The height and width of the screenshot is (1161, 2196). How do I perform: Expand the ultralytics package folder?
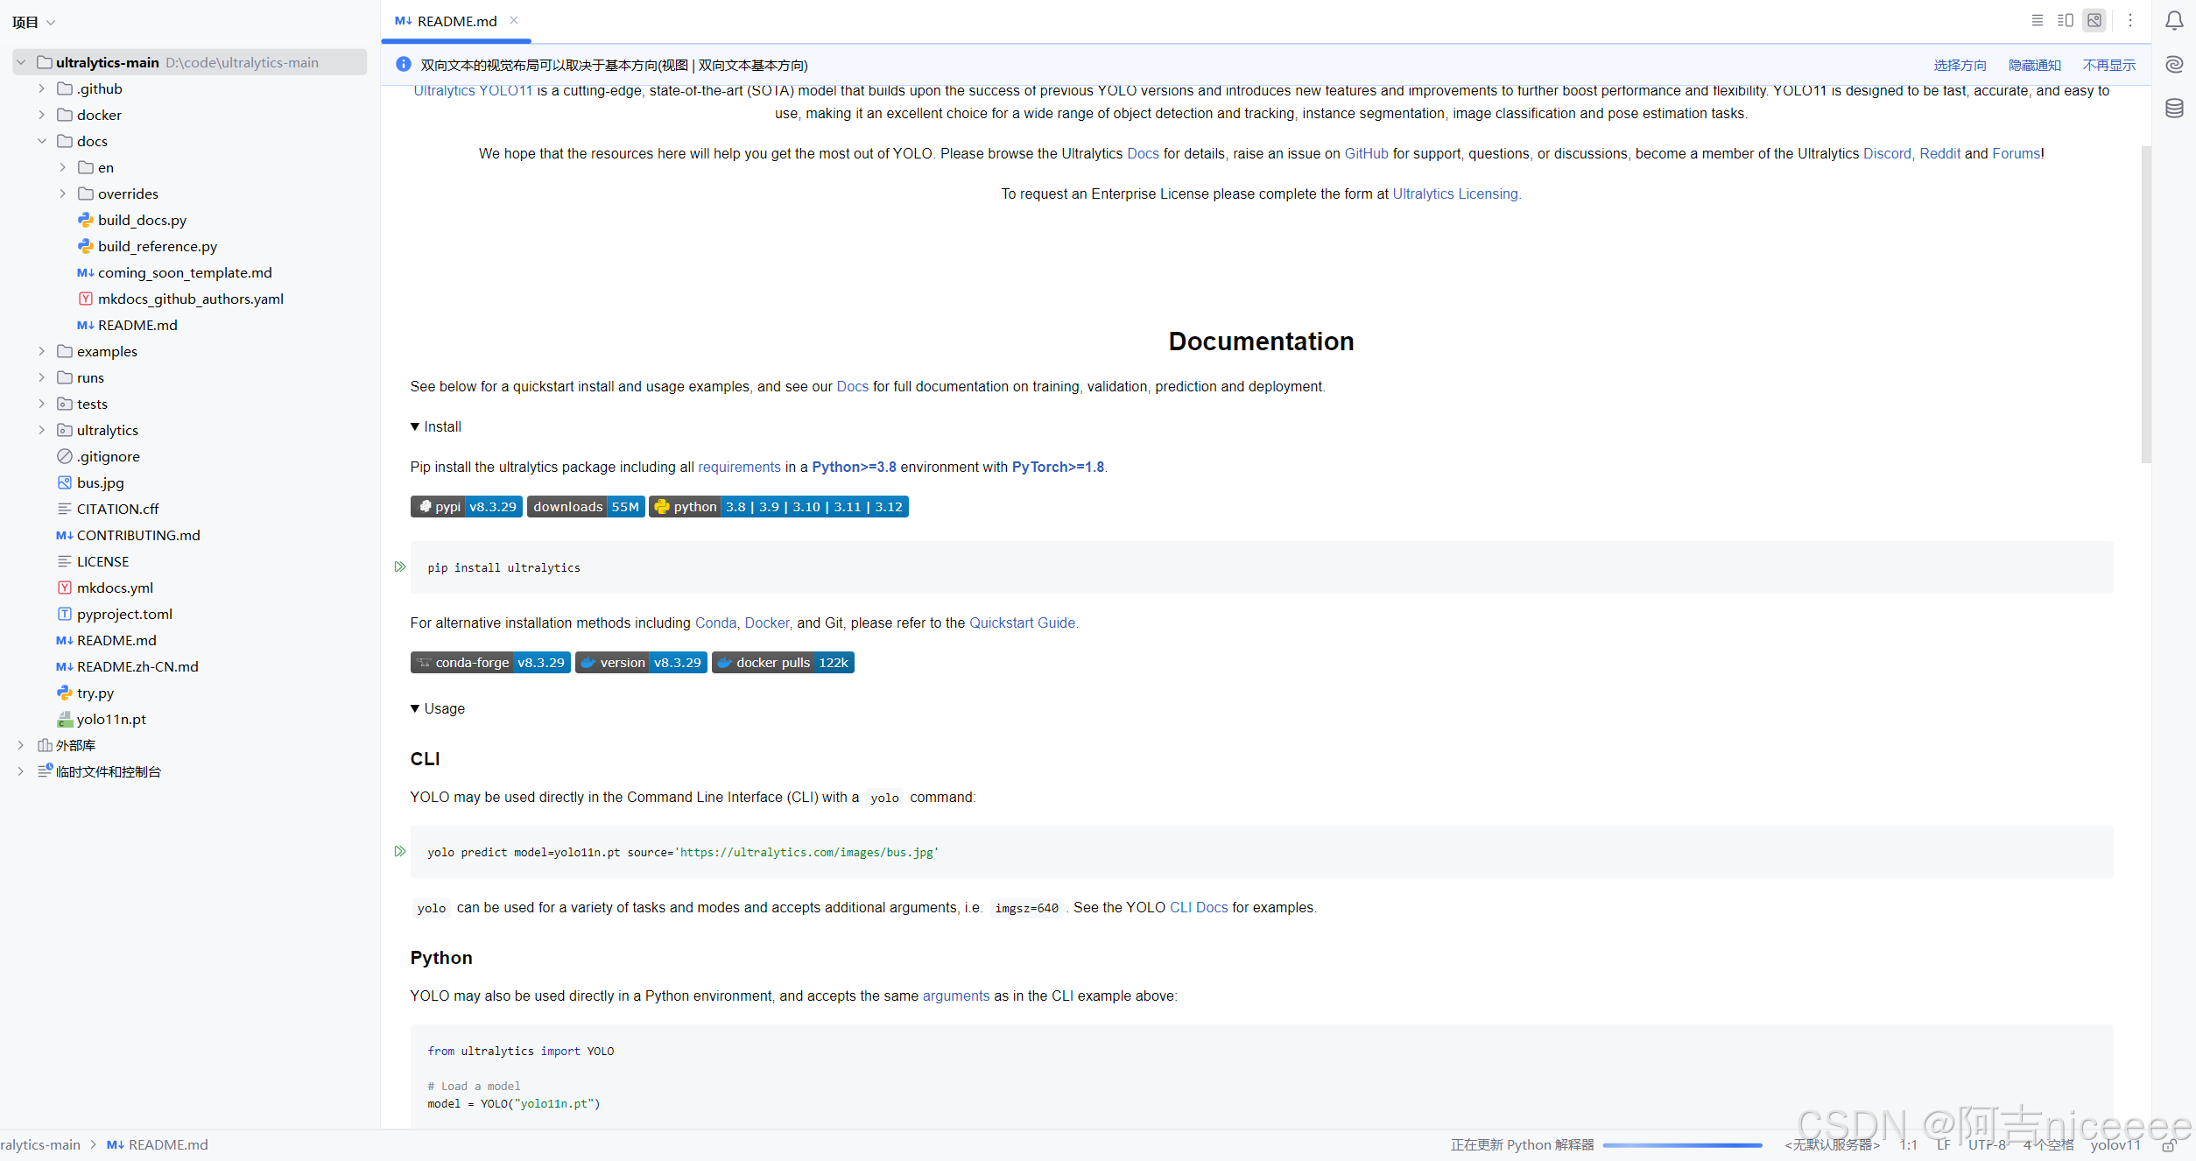[41, 430]
